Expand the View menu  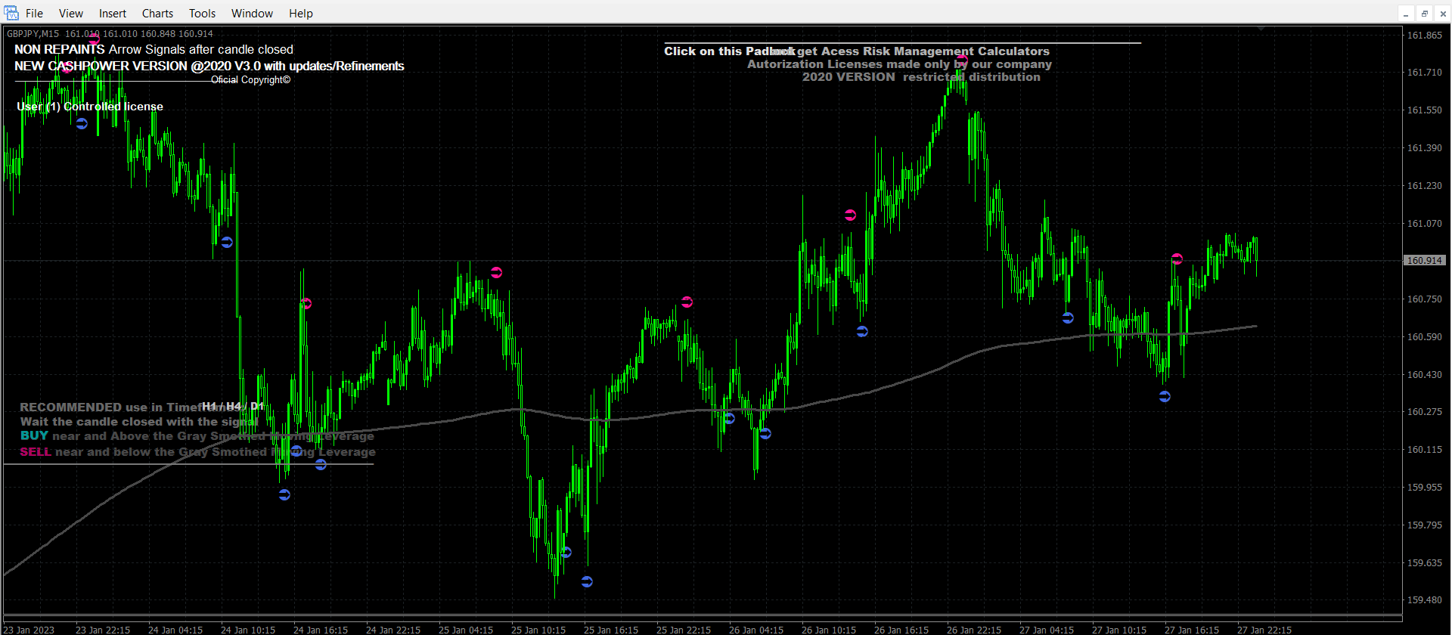[71, 13]
